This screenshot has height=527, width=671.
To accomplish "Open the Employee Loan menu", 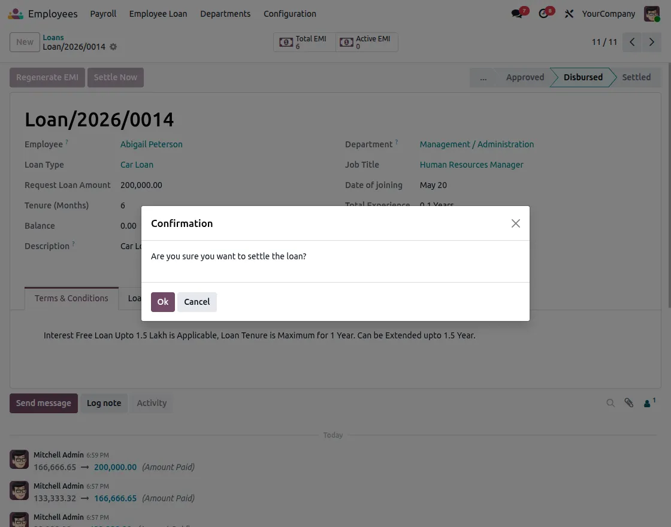I will pos(158,14).
